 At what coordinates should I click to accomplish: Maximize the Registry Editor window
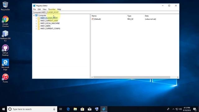click(x=169, y=6)
